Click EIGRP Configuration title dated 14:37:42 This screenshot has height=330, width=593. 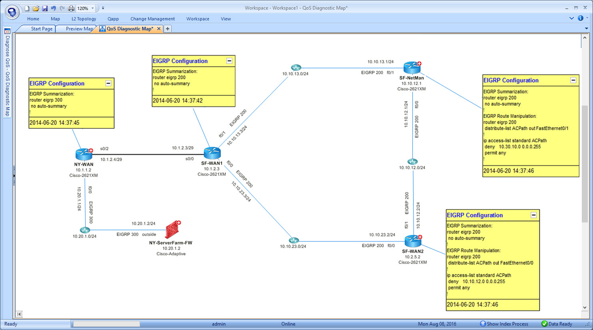tap(180, 61)
